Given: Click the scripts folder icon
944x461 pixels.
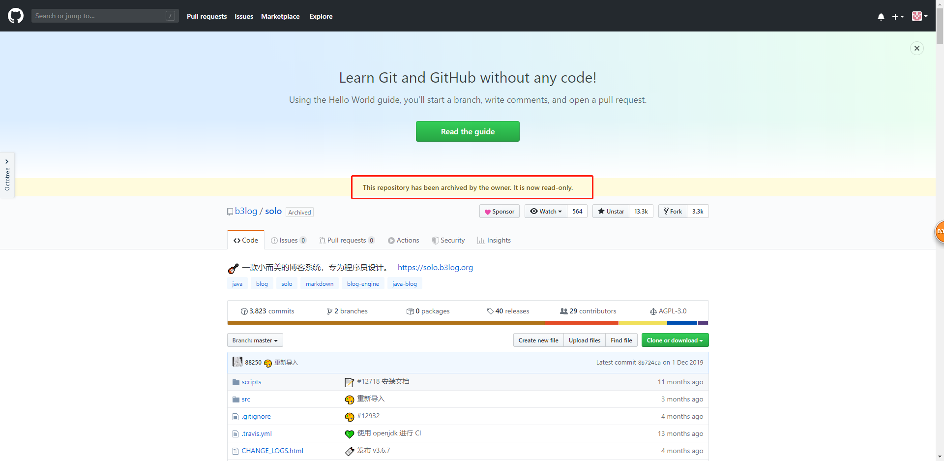Looking at the screenshot, I should click(236, 382).
